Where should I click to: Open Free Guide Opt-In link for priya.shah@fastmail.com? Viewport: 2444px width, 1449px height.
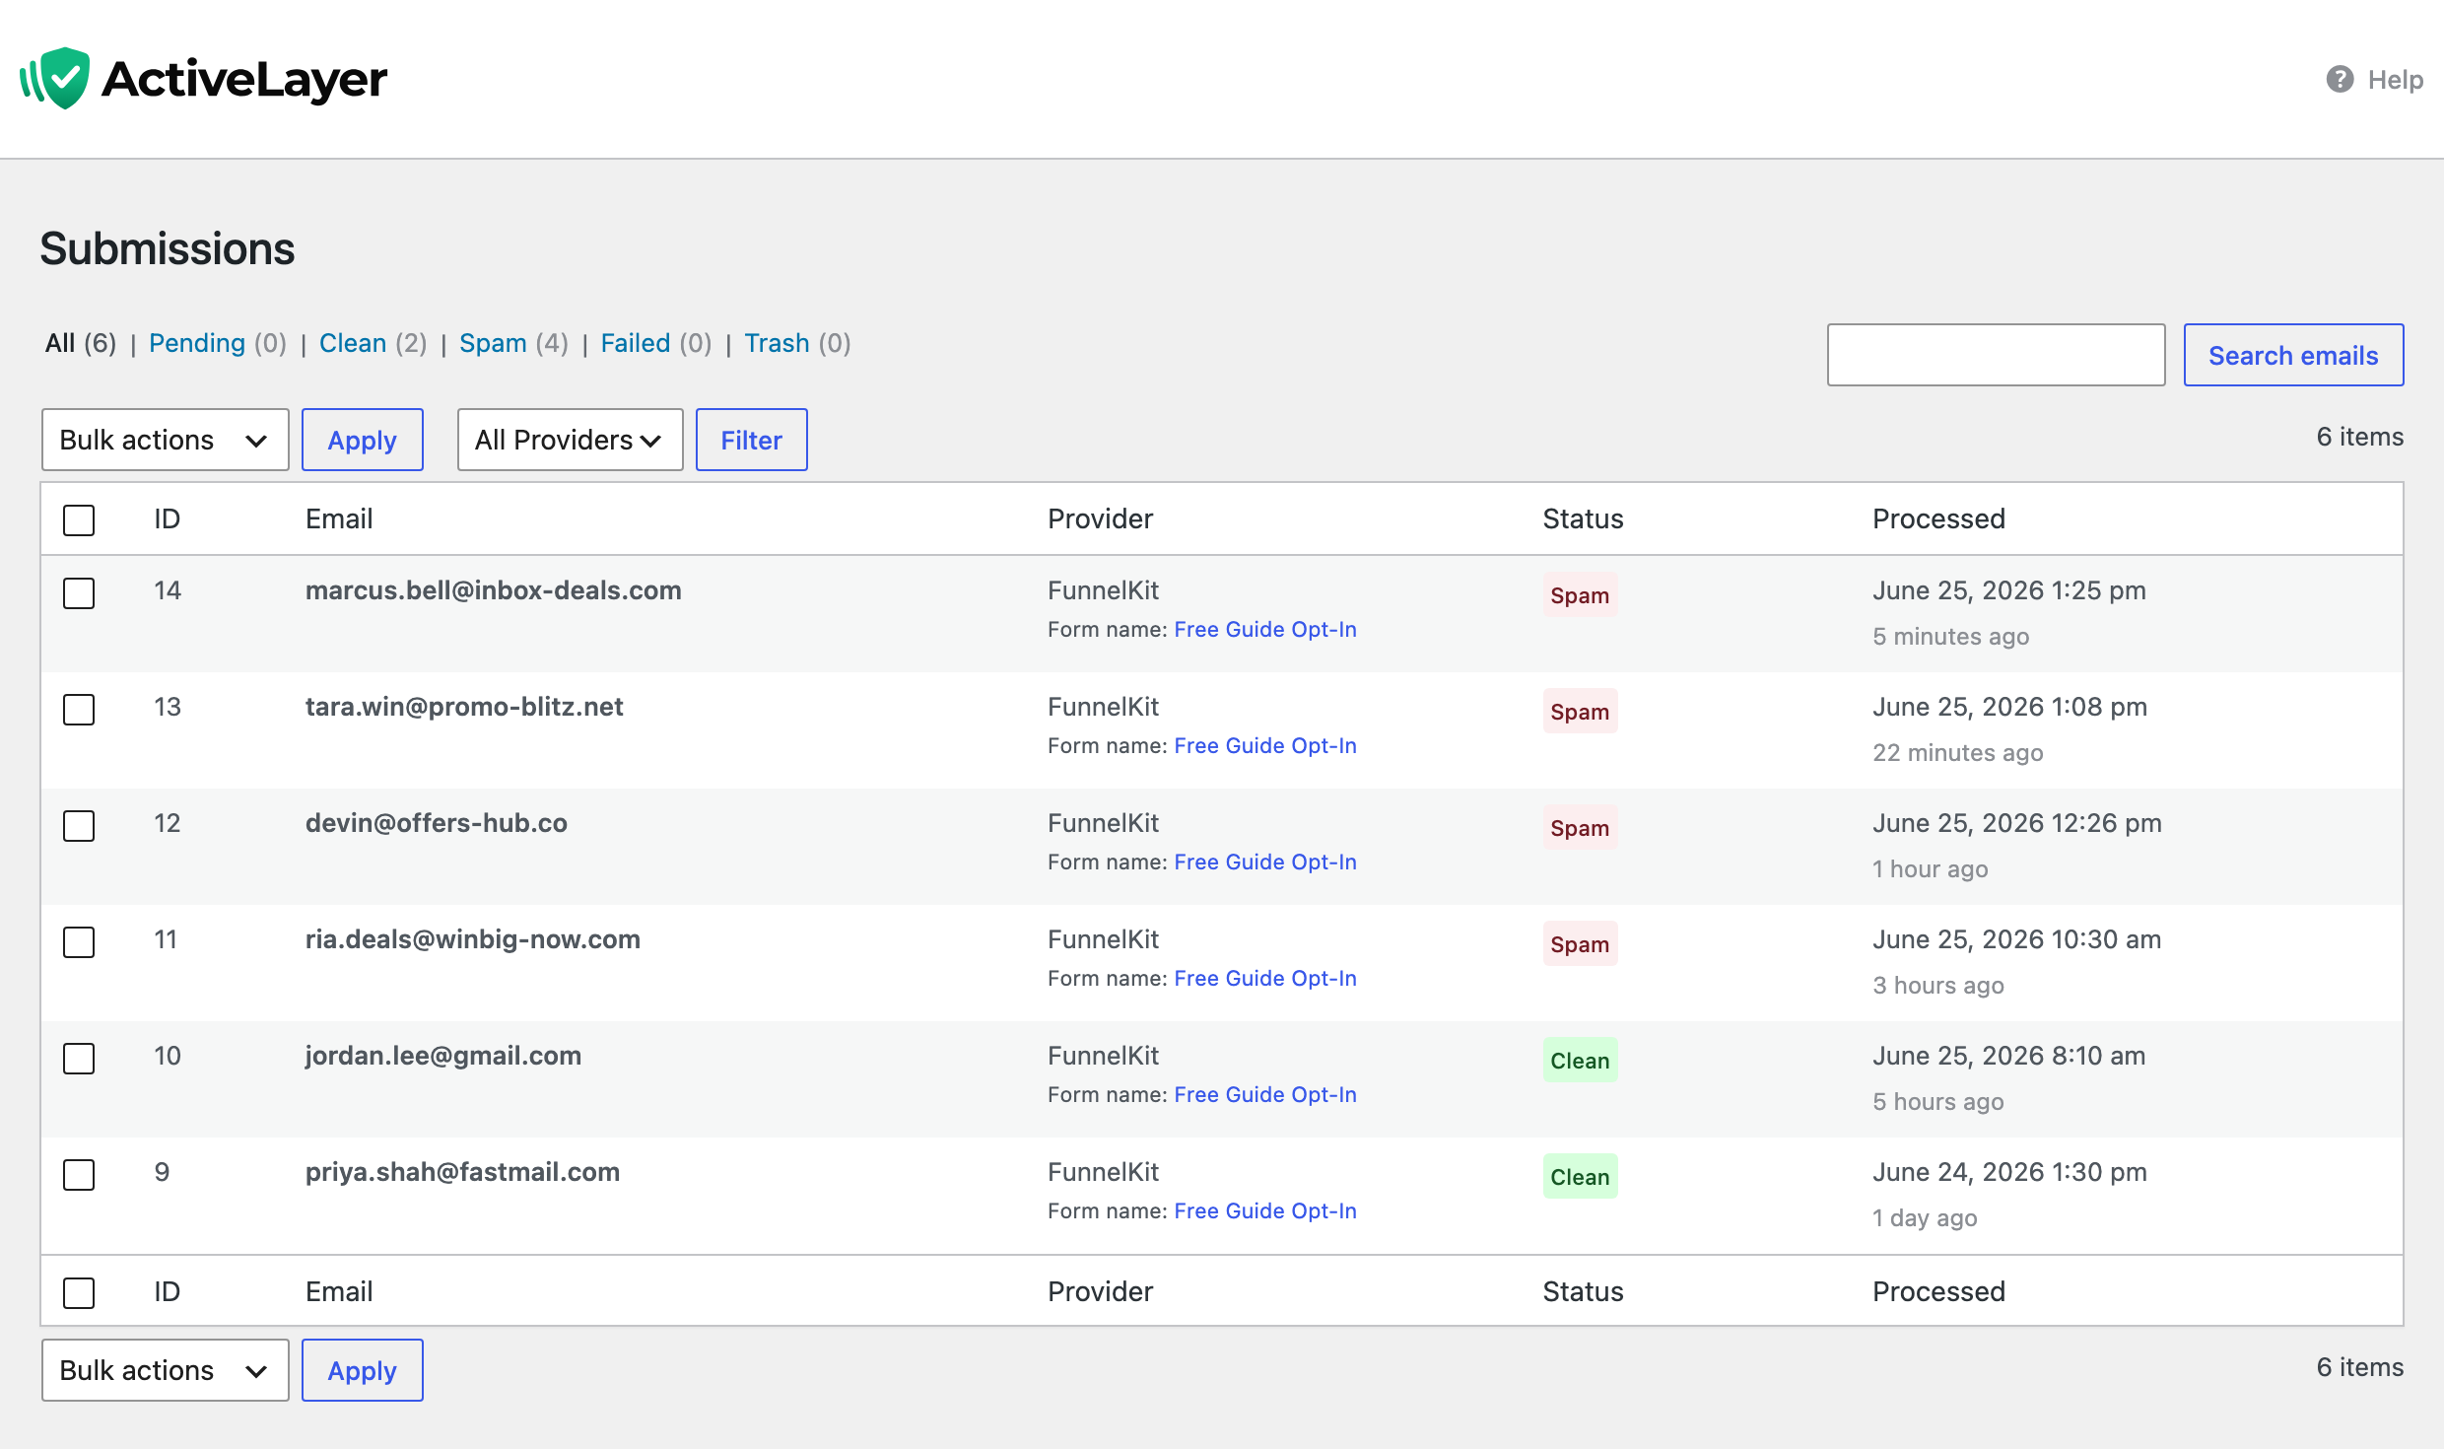[x=1265, y=1210]
